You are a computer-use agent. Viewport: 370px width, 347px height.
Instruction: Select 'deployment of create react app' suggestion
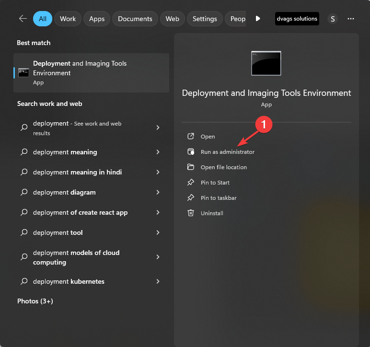tap(92, 212)
